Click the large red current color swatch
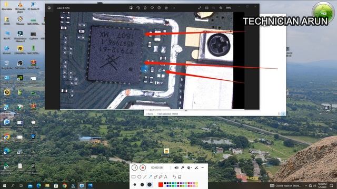 [x=161, y=184]
